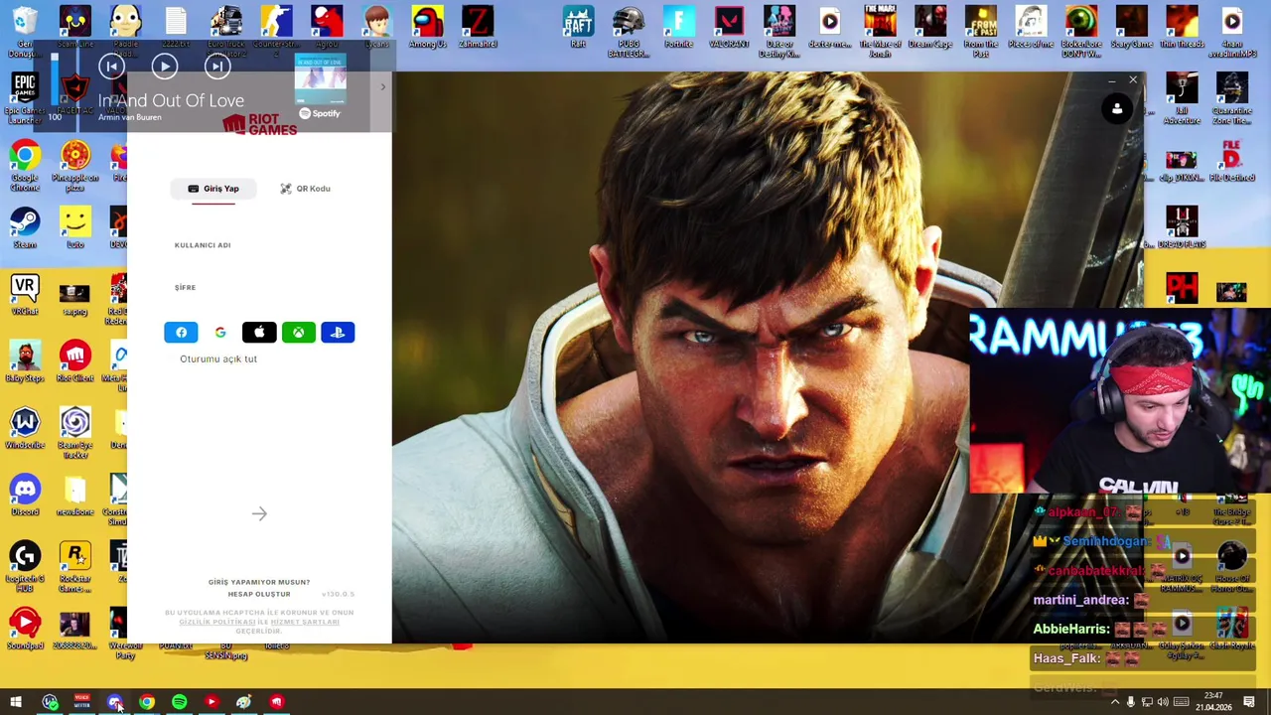
Task: Toggle the Oturumu açık tut option
Action: 218,358
